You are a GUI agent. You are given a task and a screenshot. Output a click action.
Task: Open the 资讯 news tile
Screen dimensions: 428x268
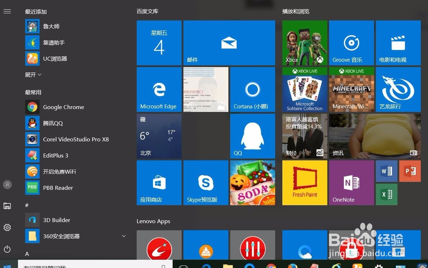click(x=375, y=136)
